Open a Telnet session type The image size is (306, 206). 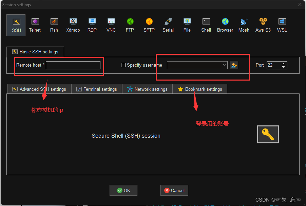35,25
